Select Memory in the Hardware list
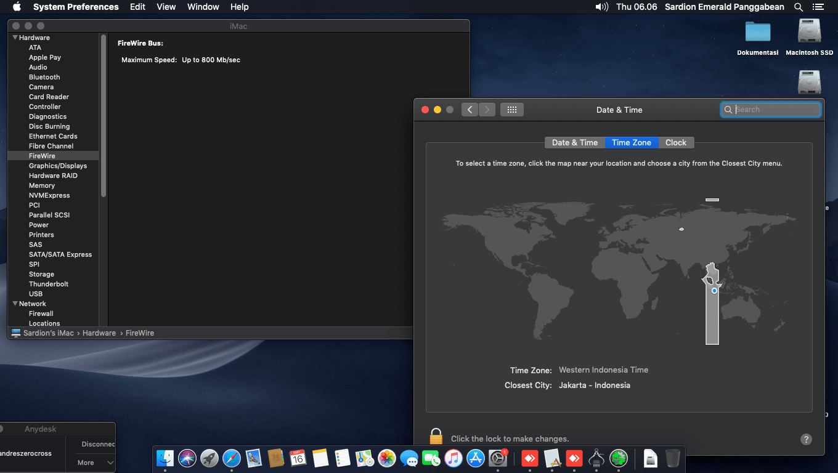This screenshot has height=473, width=838. (x=42, y=185)
